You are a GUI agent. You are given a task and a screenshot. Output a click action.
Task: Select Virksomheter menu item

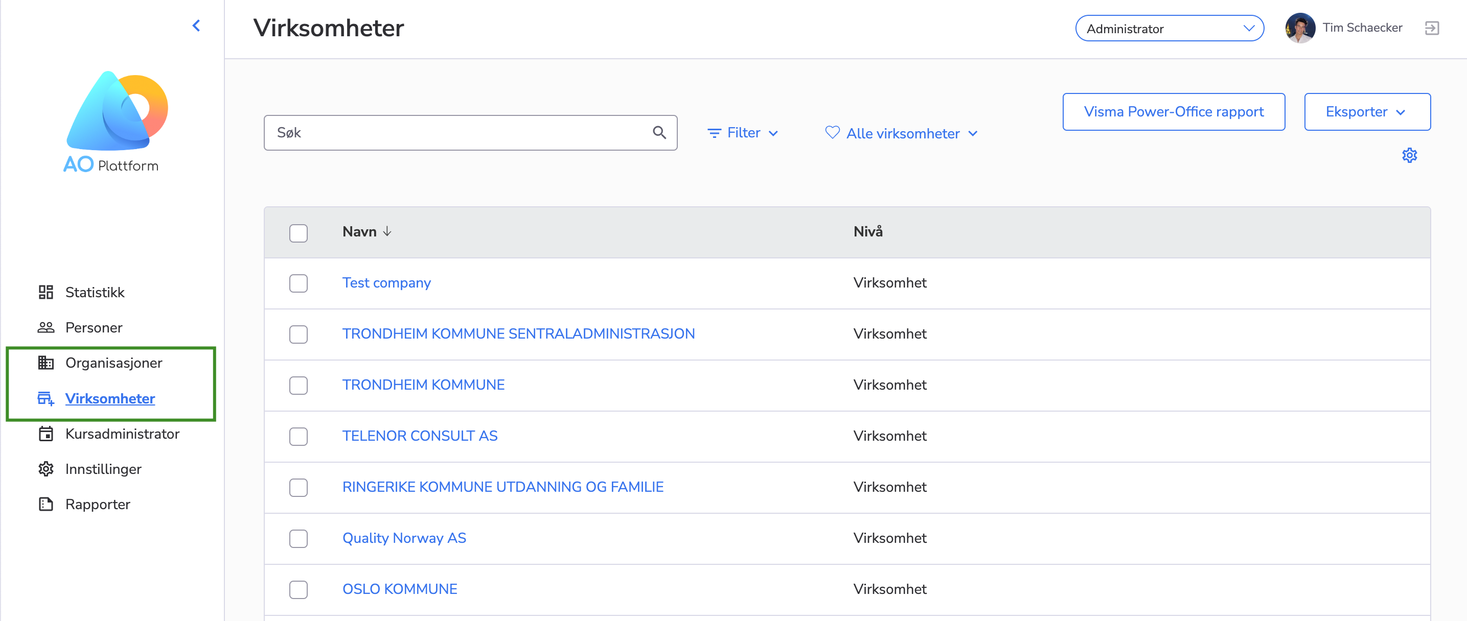[110, 398]
